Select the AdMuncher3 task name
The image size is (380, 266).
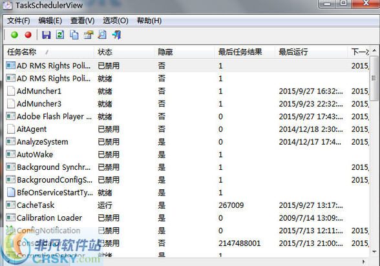pos(39,103)
